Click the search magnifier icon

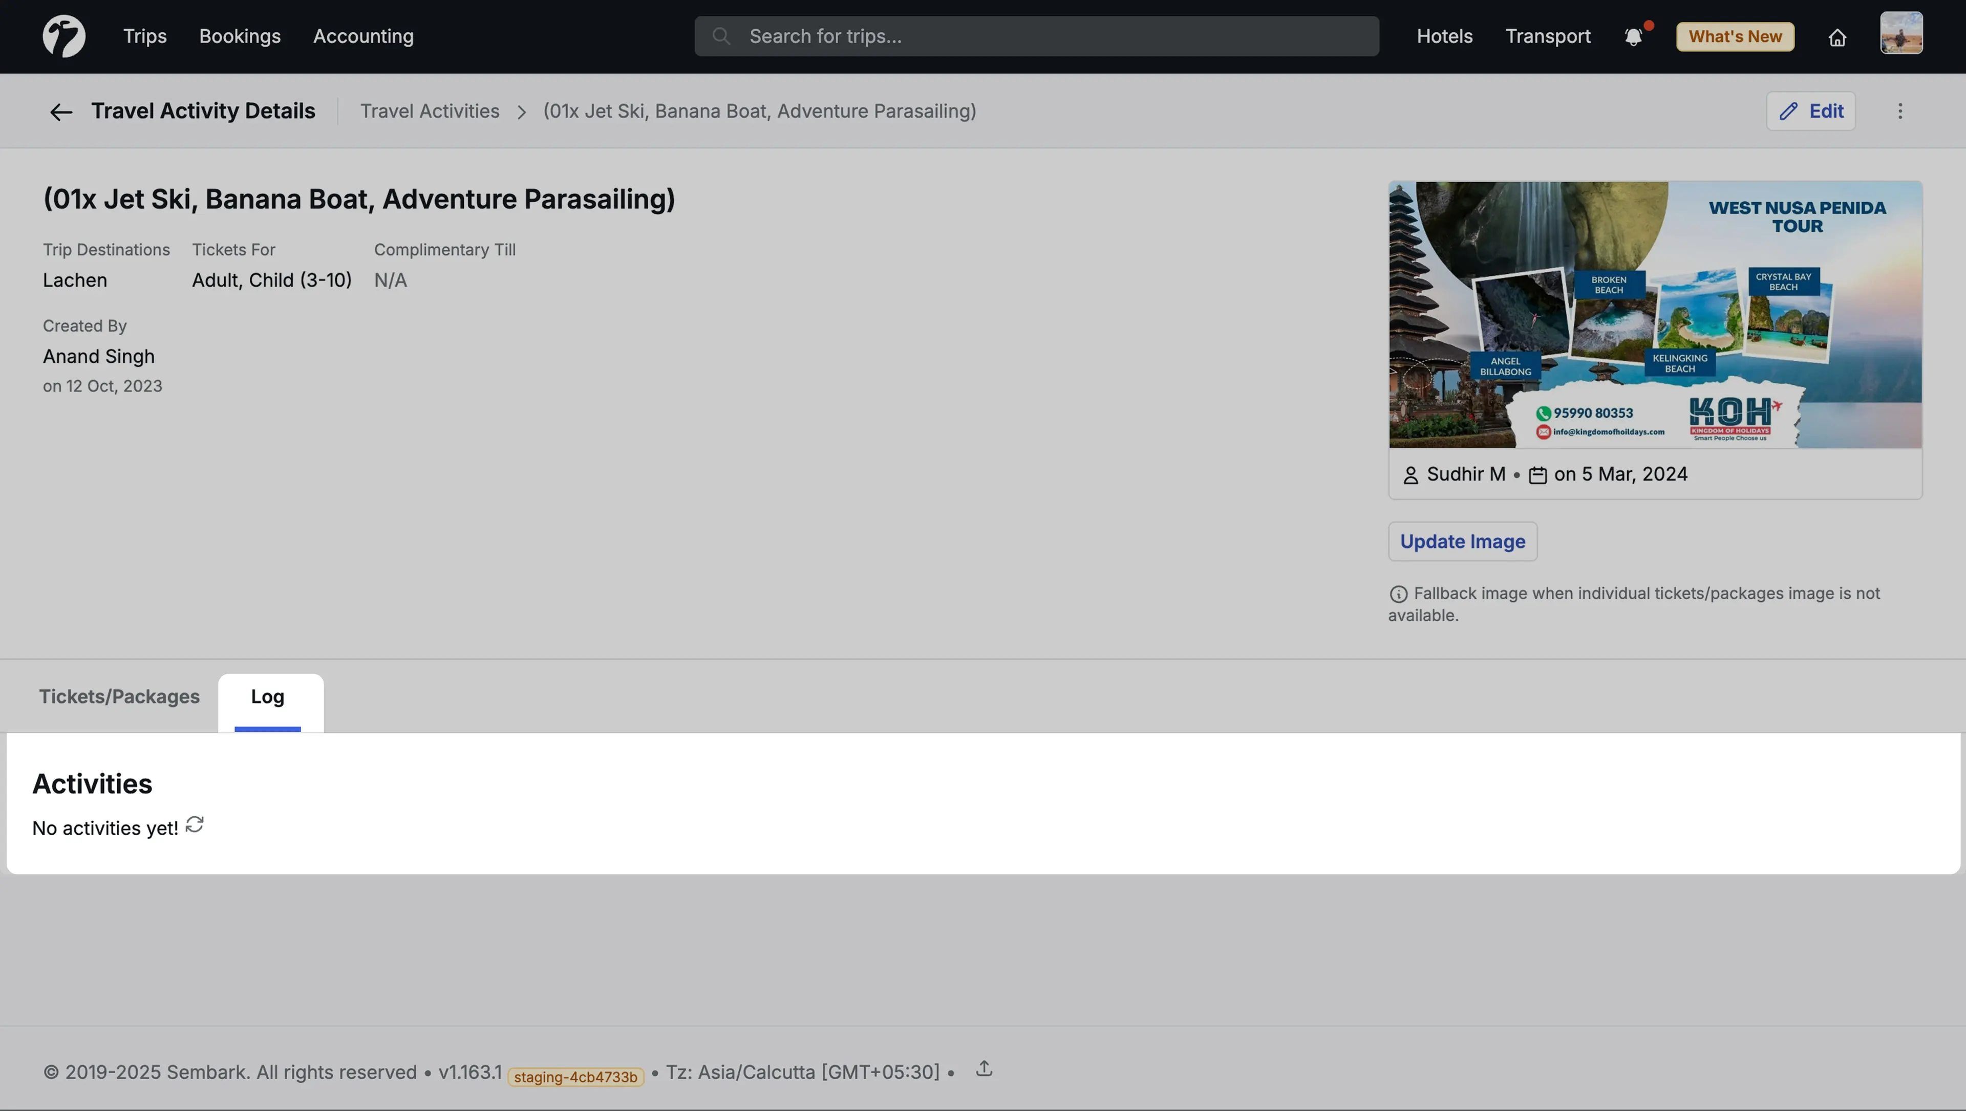[x=720, y=36]
